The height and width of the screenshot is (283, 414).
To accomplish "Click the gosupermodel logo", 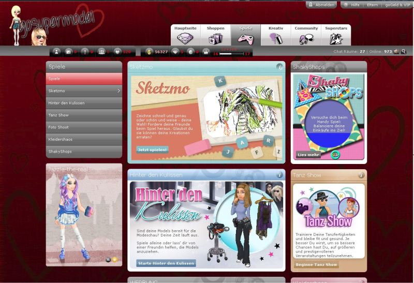I will tap(57, 24).
